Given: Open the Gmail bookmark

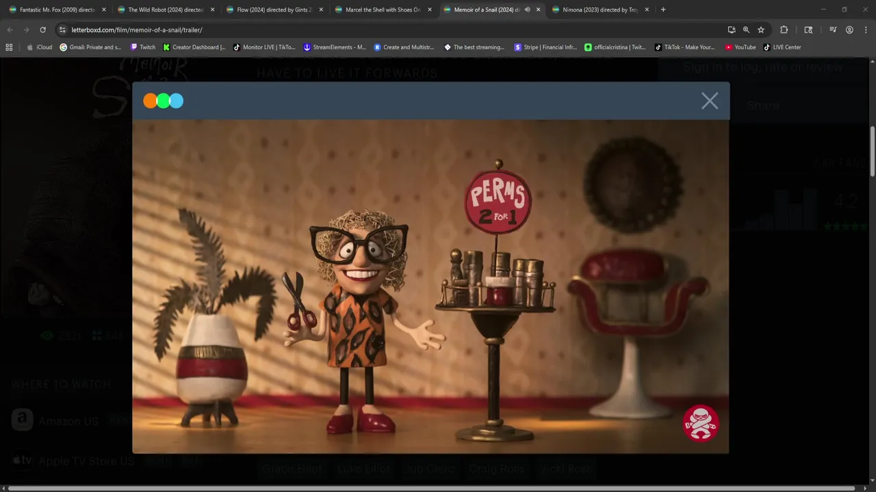Looking at the screenshot, I should [x=90, y=47].
